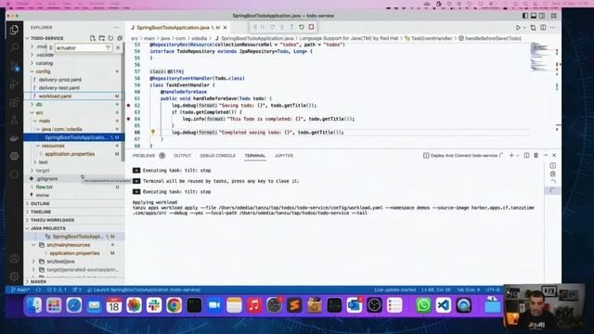Switch to the Problems panel tab
The width and height of the screenshot is (594, 334).
(x=144, y=156)
